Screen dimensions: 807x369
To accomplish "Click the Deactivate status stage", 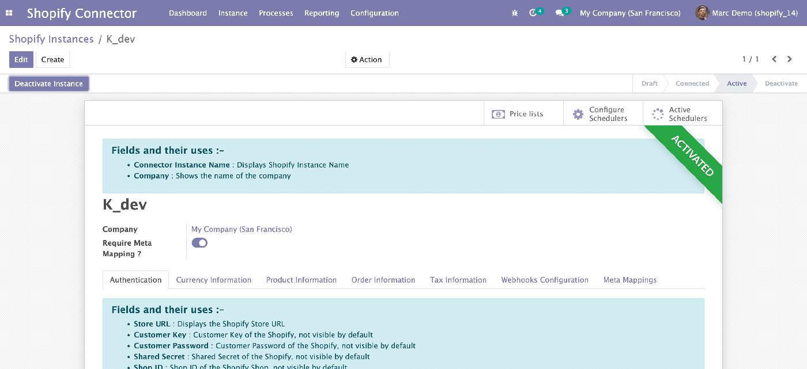I will coord(781,83).
